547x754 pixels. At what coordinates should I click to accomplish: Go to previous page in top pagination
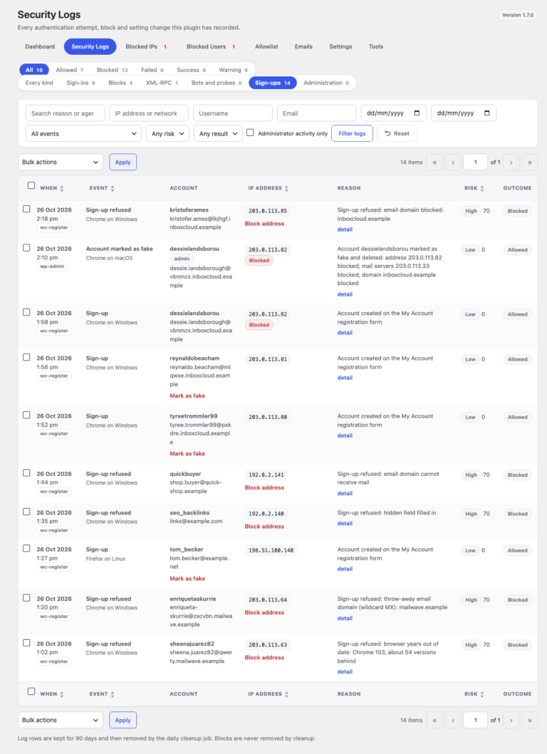(x=453, y=162)
